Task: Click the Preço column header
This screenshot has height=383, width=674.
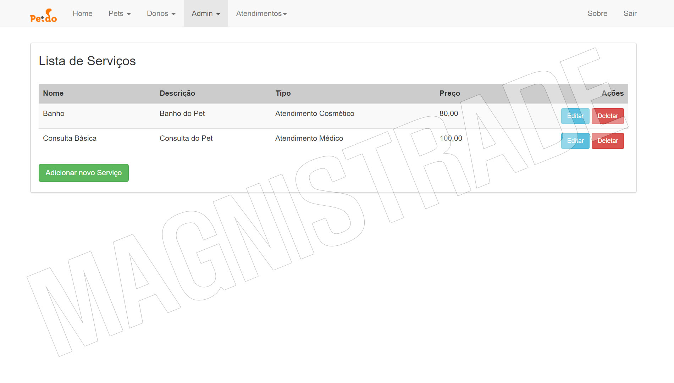Action: point(449,93)
